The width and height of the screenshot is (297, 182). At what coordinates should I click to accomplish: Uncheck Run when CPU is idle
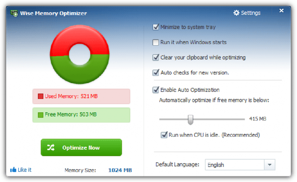pyautogui.click(x=164, y=135)
